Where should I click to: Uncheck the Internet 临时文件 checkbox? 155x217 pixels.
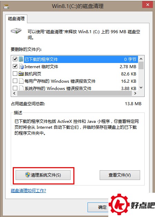click(x=15, y=66)
